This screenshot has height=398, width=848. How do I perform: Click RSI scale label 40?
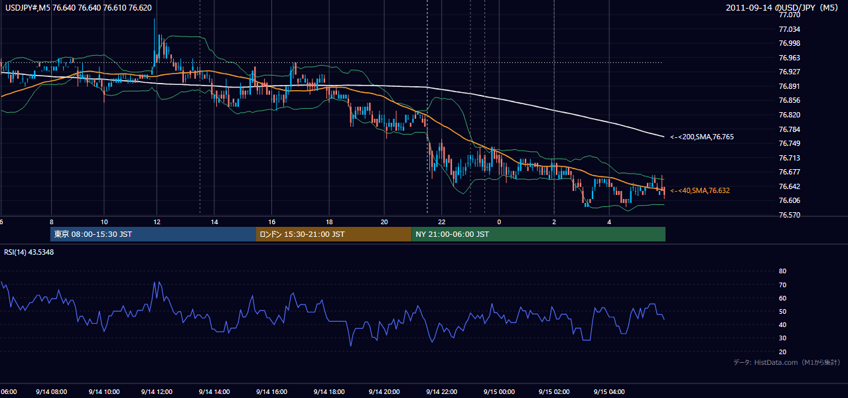782,324
